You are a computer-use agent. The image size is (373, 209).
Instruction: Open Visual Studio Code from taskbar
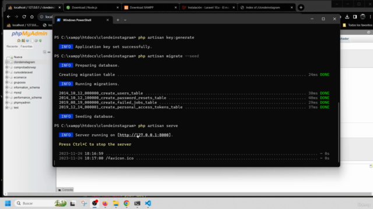(x=148, y=203)
